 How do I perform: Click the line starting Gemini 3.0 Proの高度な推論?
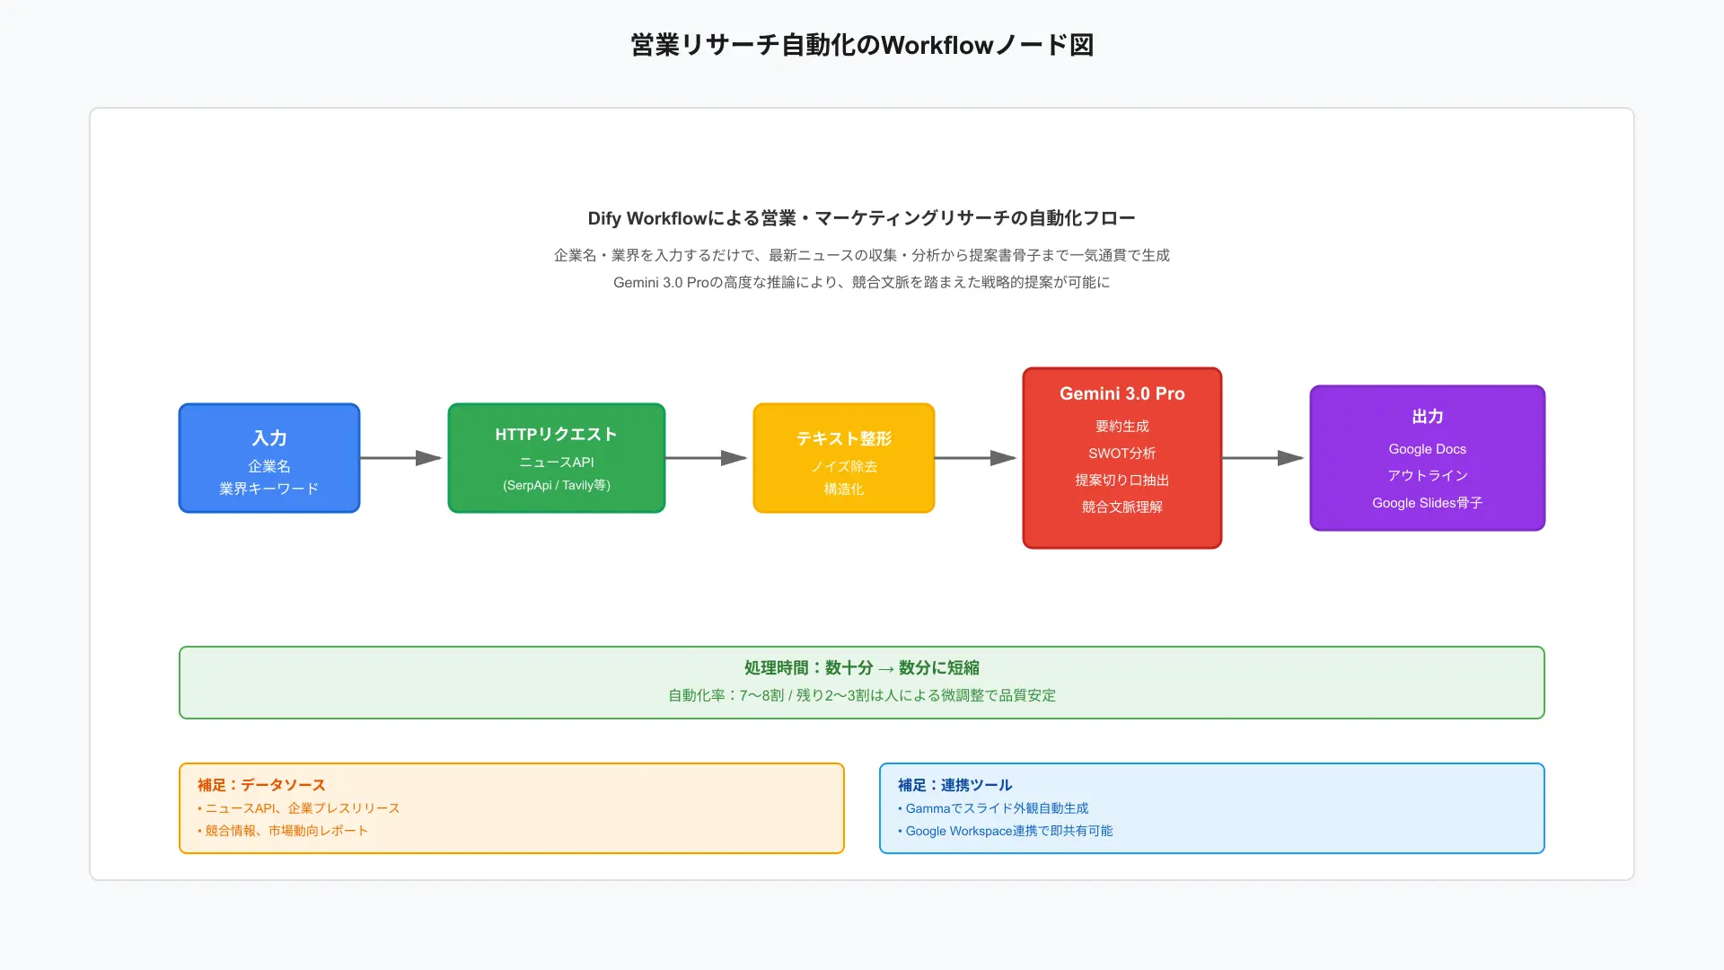click(x=862, y=282)
